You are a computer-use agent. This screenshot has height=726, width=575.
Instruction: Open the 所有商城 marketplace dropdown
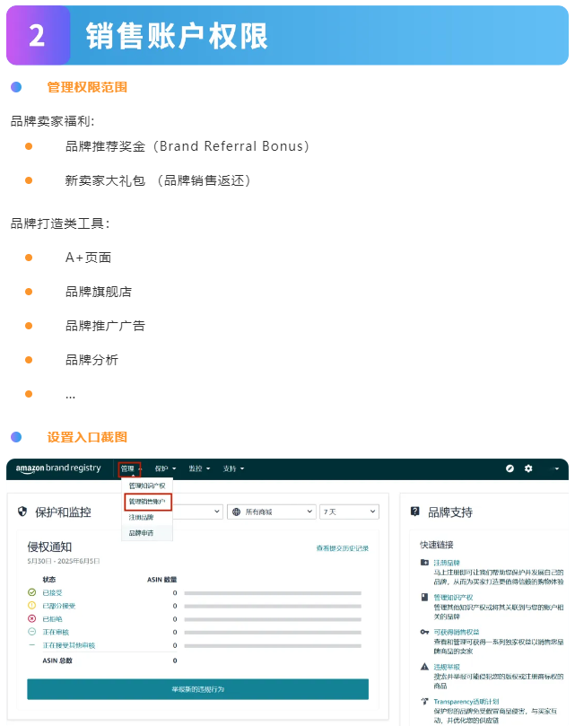(x=270, y=512)
